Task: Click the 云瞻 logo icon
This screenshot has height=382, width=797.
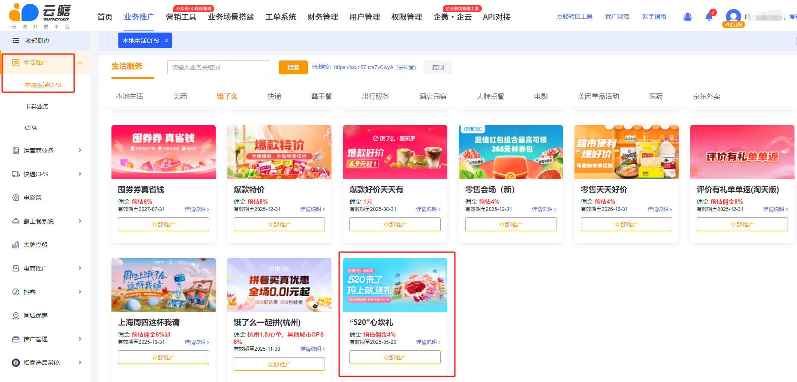Action: 24,12
